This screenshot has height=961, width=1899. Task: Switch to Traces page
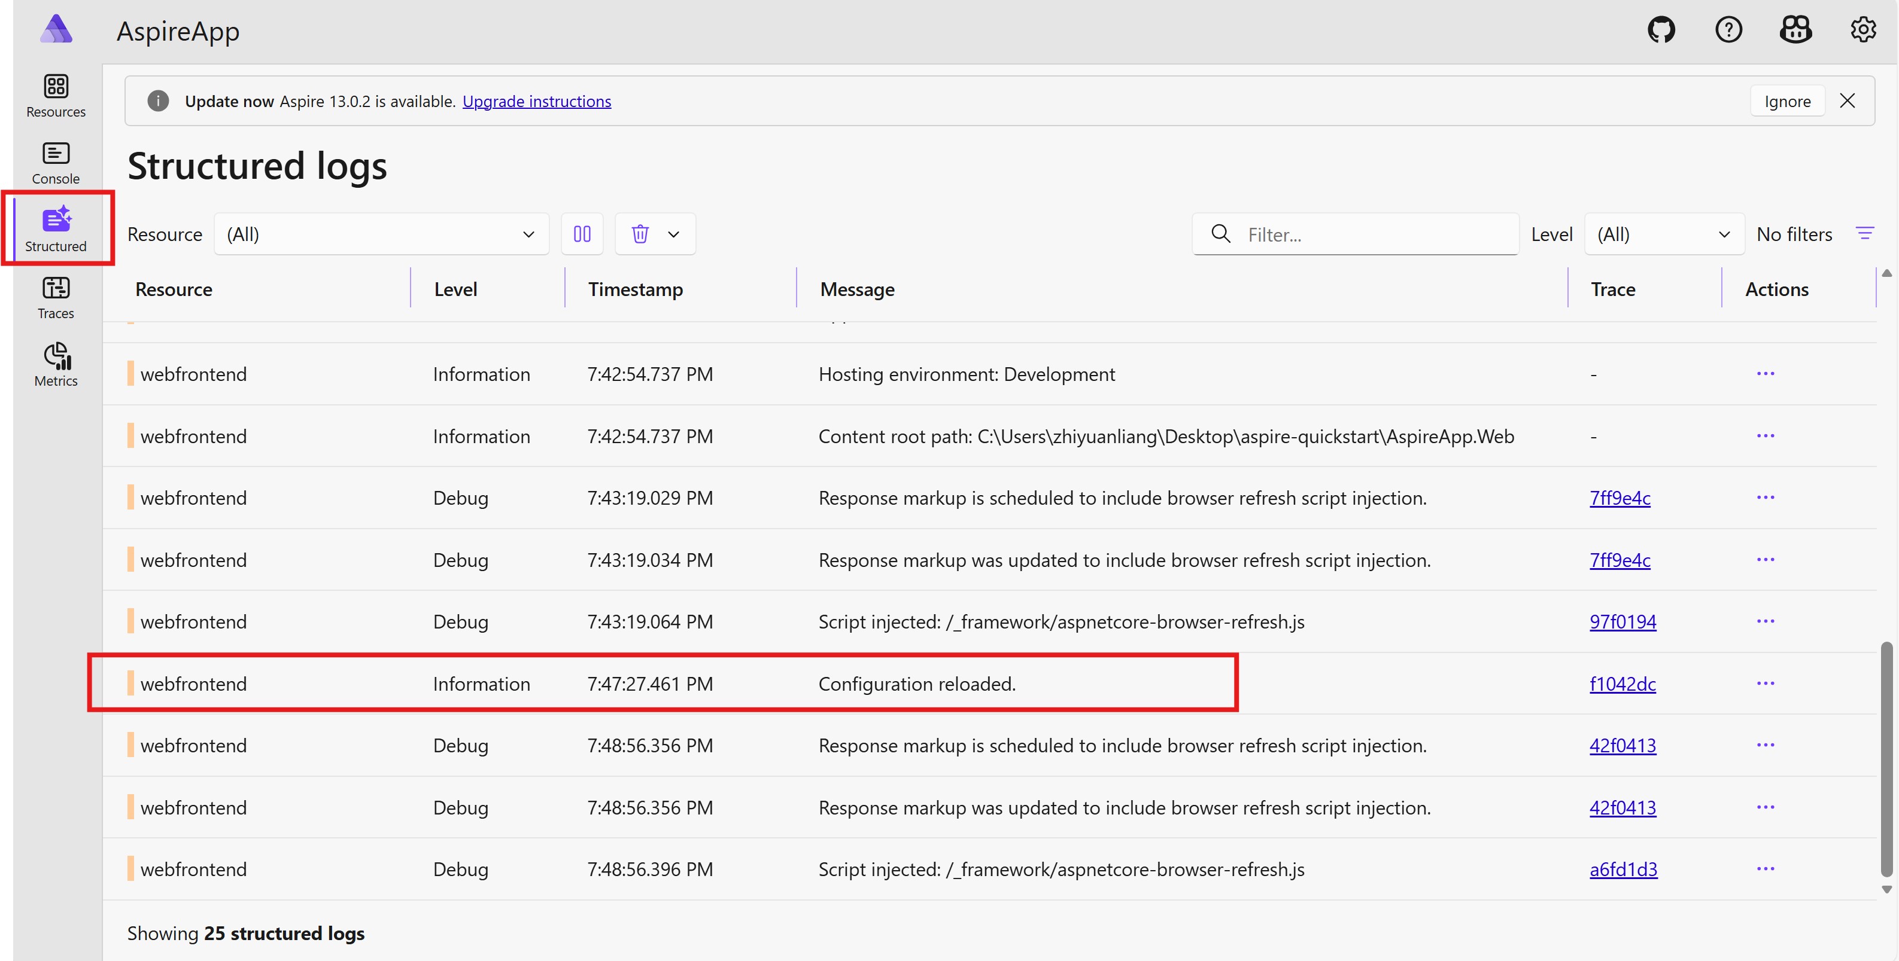56,297
